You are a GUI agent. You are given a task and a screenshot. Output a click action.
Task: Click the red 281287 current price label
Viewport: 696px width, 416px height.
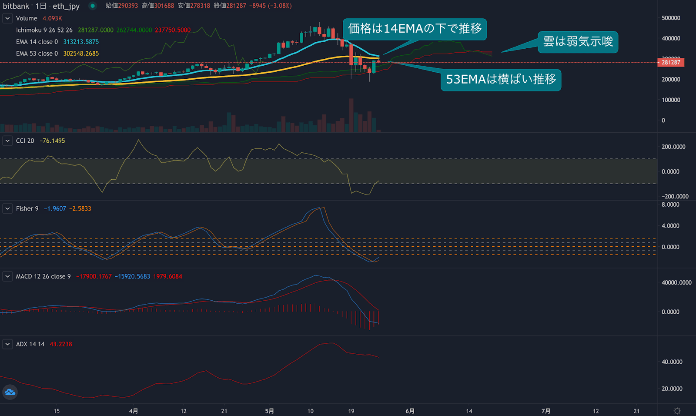(x=671, y=62)
